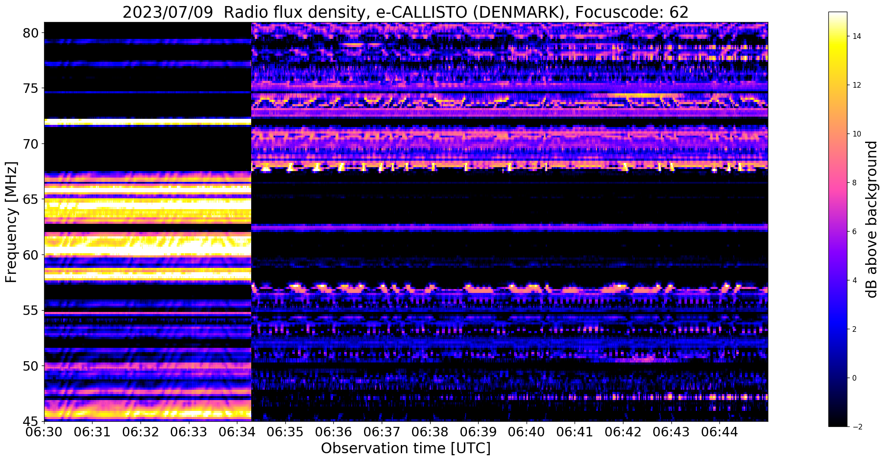The height and width of the screenshot is (461, 885).
Task: Click the plot title mentioning e-CALLISTO (DENMARK)
Action: 405,12
